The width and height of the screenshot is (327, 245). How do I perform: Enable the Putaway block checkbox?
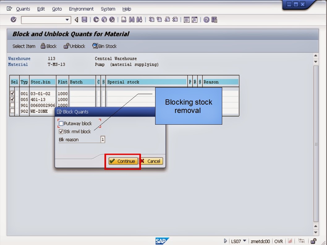coord(61,123)
